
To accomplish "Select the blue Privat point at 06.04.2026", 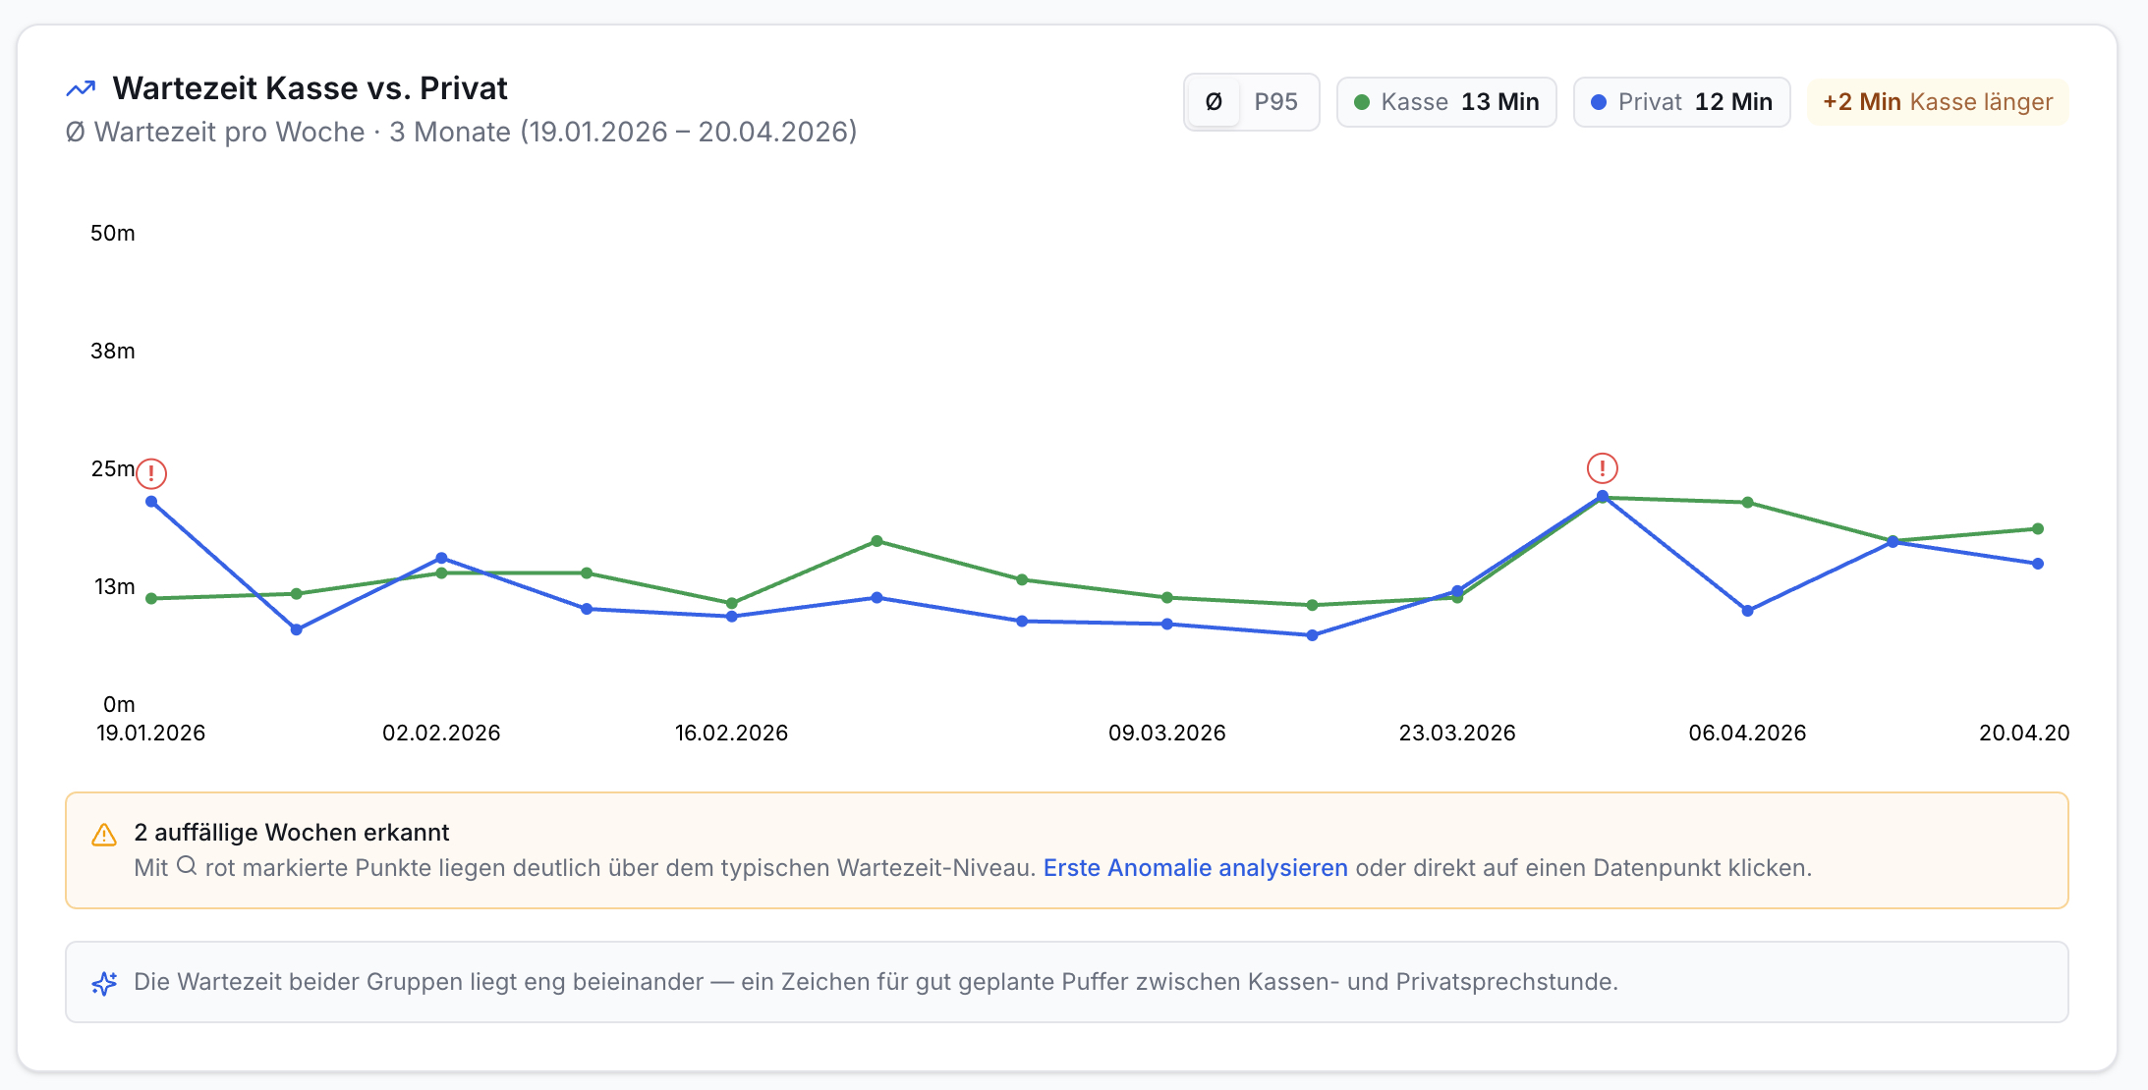I will [x=1747, y=611].
